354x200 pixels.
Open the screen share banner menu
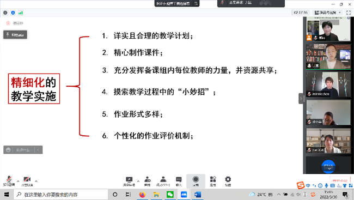point(196,3)
